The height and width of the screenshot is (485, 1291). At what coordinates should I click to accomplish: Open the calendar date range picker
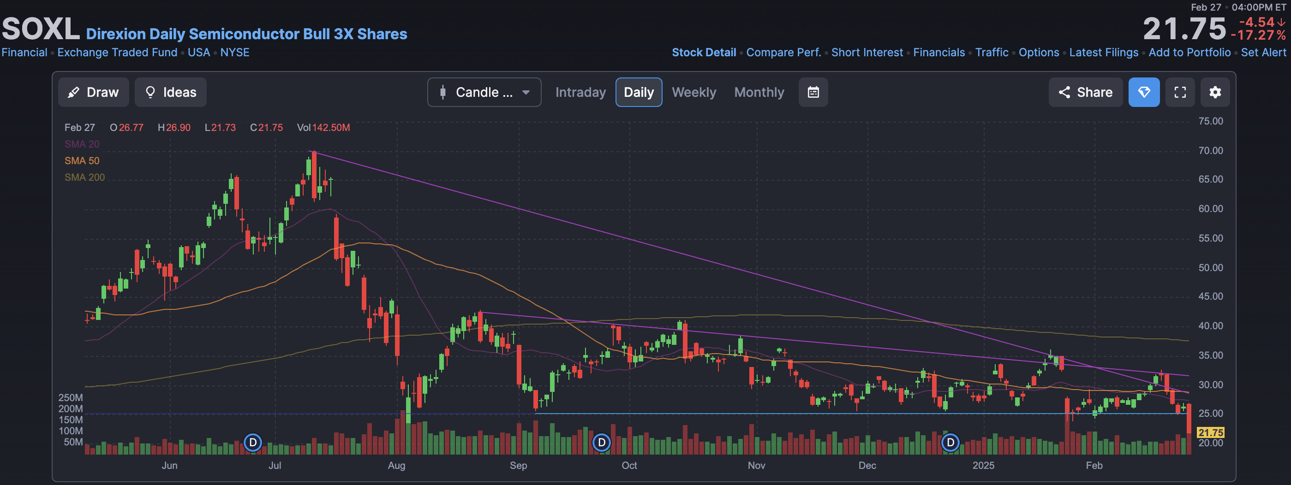(813, 92)
